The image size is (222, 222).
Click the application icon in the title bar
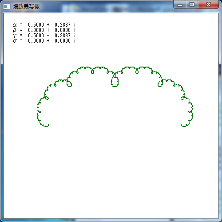(7, 7)
